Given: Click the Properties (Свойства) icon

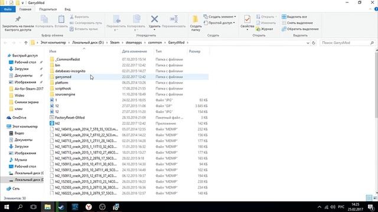Looking at the screenshot, I should pyautogui.click(x=247, y=19).
